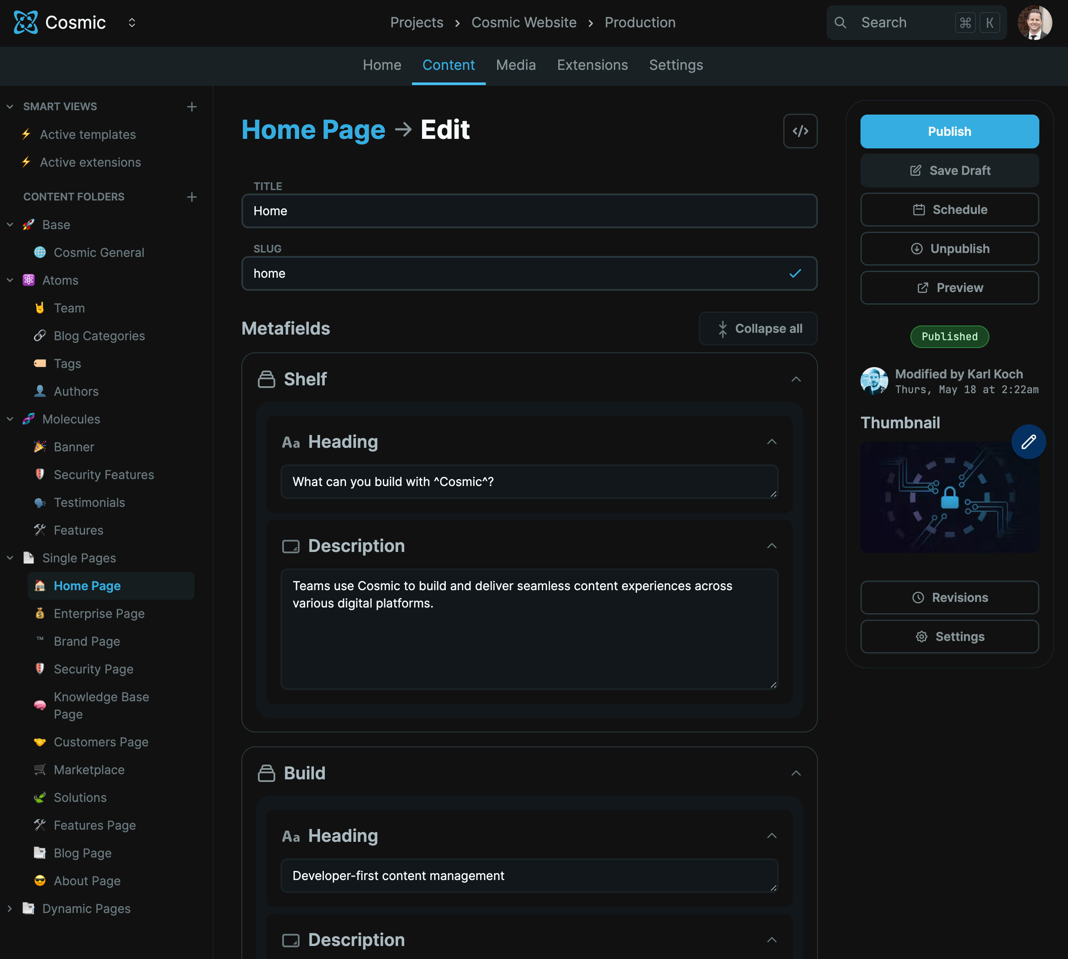The height and width of the screenshot is (959, 1068).
Task: Switch to the Media tab
Action: tap(516, 65)
